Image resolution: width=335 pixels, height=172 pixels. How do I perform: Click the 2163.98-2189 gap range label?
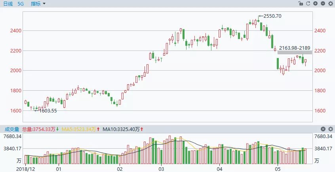click(x=295, y=48)
